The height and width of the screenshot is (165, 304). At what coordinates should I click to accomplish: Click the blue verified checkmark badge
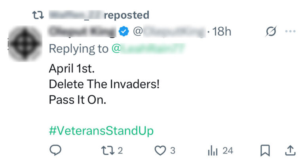pyautogui.click(x=124, y=31)
